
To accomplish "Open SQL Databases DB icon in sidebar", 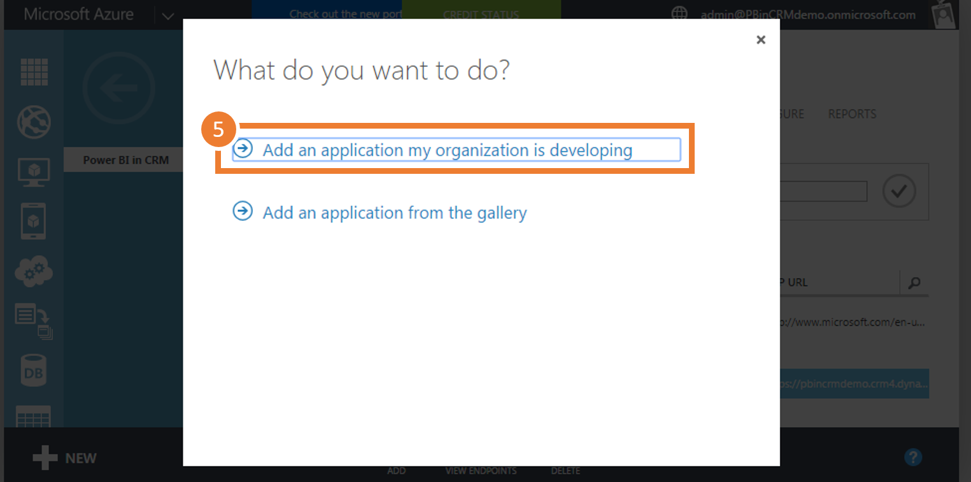I will (34, 371).
